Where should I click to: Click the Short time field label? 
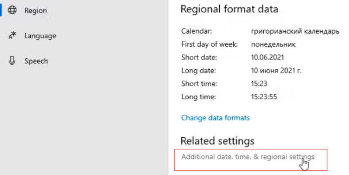coord(199,83)
